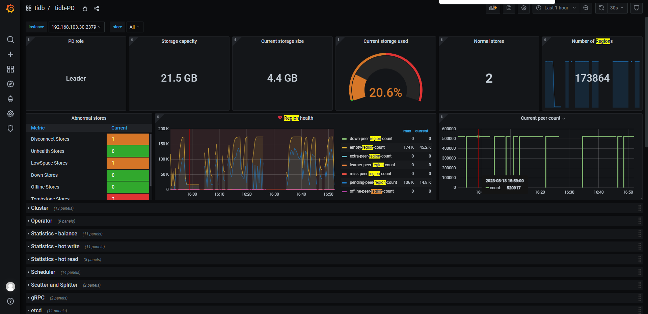
Task: Open the Alerting bell icon
Action: click(x=10, y=99)
